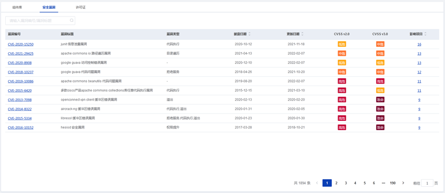Click type cell '目录遍历'
This screenshot has height=193, width=445.
[173, 54]
